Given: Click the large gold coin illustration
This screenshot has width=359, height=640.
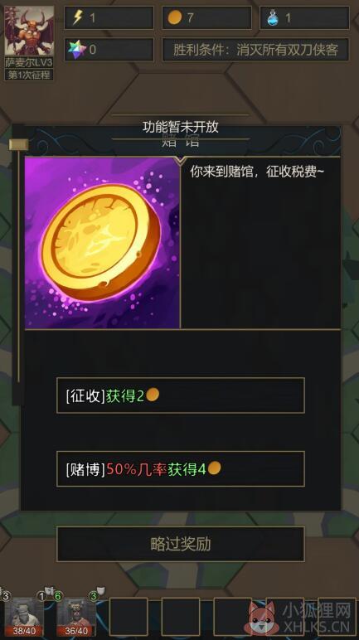Looking at the screenshot, I should pos(102,243).
